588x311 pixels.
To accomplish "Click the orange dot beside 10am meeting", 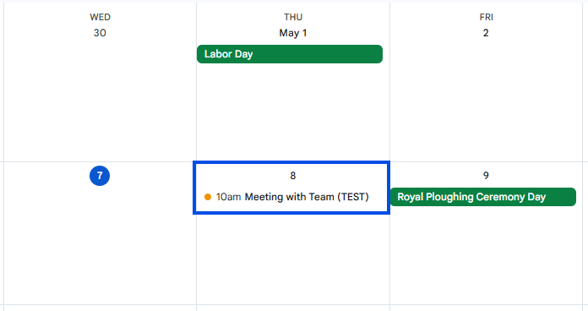I will click(x=208, y=197).
